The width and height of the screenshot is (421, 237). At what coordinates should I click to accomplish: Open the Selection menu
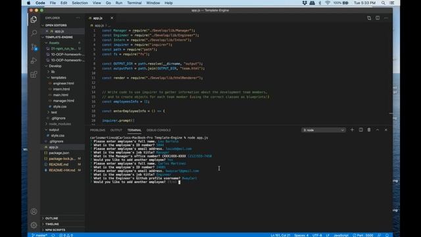click(x=80, y=3)
